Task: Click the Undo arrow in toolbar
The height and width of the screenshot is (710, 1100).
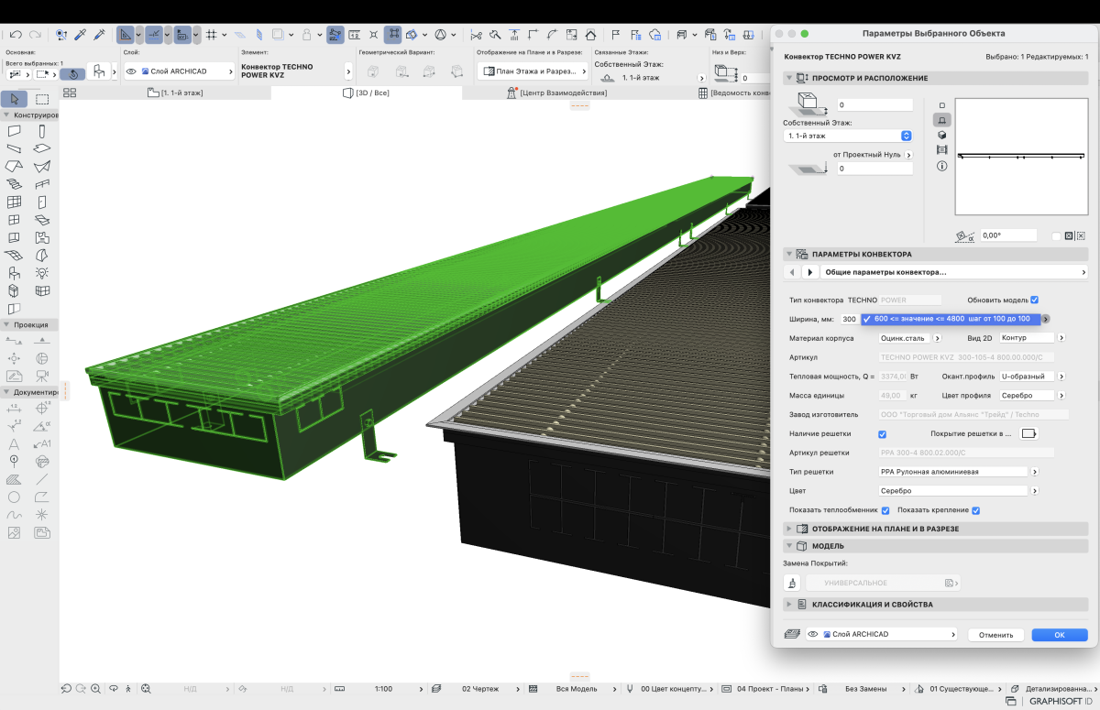Action: click(16, 35)
